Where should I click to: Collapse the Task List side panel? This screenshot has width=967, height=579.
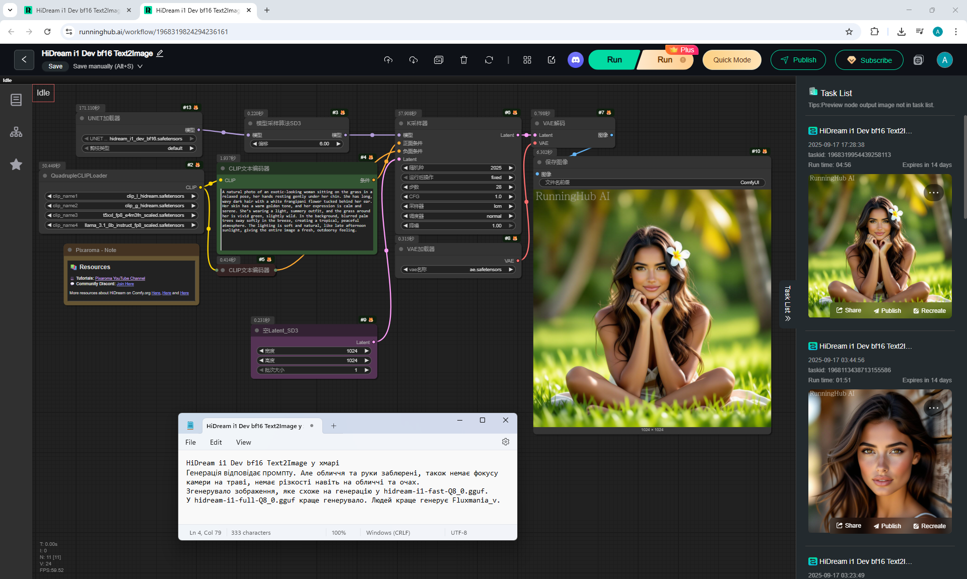[788, 304]
